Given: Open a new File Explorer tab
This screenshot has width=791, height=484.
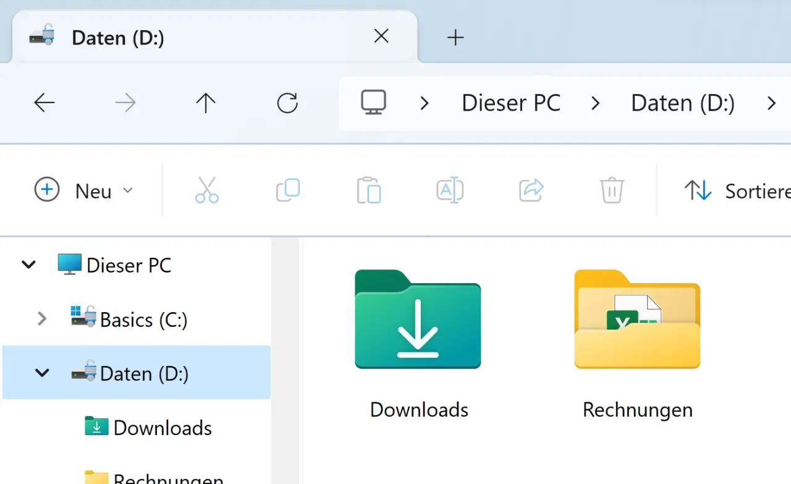Looking at the screenshot, I should click(455, 37).
